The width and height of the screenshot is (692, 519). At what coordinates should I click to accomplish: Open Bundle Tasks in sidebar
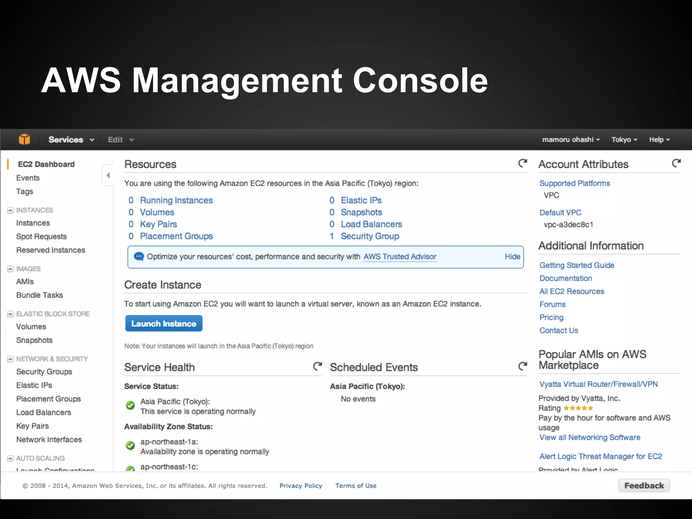(x=40, y=295)
